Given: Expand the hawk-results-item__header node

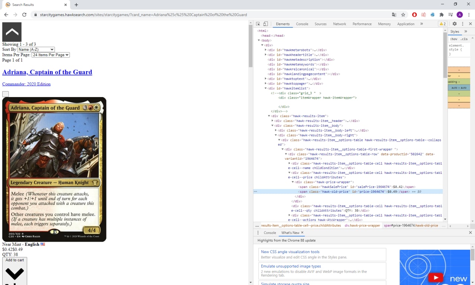Looking at the screenshot, I should point(272,121).
